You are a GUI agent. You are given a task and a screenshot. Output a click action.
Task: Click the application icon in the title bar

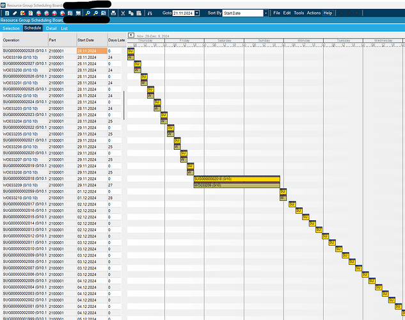(x=3, y=5)
